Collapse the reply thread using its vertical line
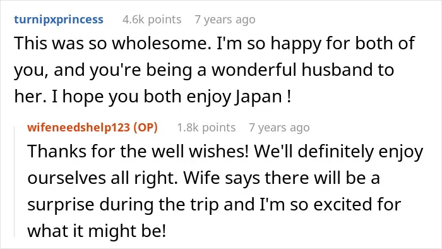This screenshot has height=249, width=442. coord(15,182)
